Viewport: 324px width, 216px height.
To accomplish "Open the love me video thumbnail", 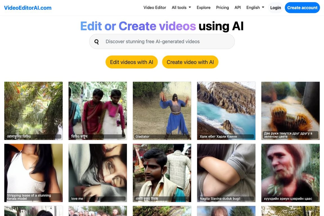I will (x=98, y=173).
